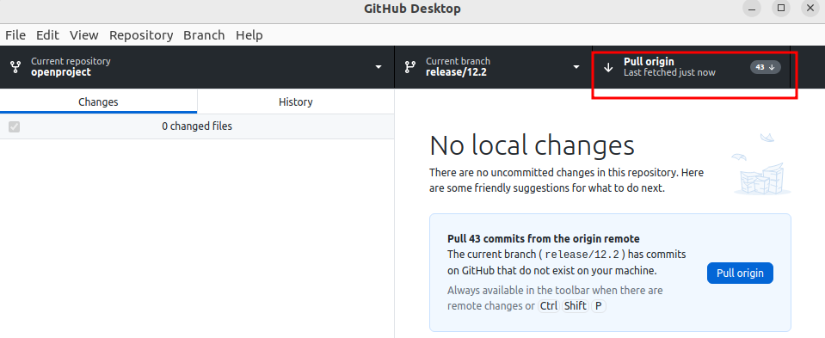
Task: Click the 43 commits badge in toolbar
Action: pyautogui.click(x=766, y=67)
